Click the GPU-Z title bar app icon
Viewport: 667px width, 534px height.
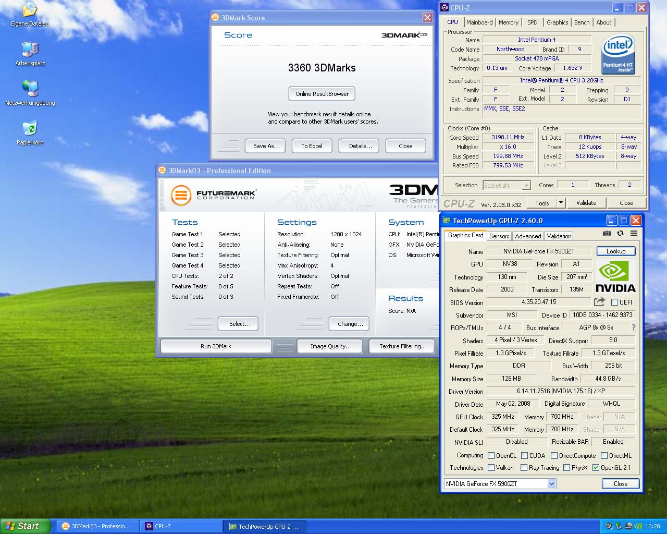tap(447, 221)
